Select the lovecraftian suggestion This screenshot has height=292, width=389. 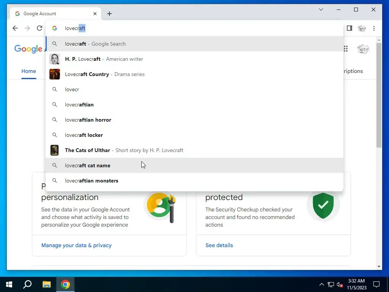pos(195,105)
